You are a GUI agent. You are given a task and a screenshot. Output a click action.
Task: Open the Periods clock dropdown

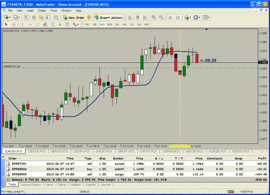197,17
